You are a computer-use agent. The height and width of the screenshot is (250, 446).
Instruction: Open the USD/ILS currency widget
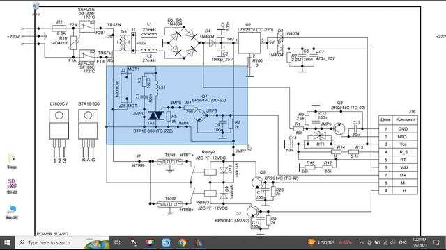[330, 242]
